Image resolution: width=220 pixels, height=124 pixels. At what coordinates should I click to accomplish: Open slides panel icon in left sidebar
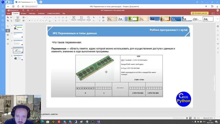(x=8, y=31)
